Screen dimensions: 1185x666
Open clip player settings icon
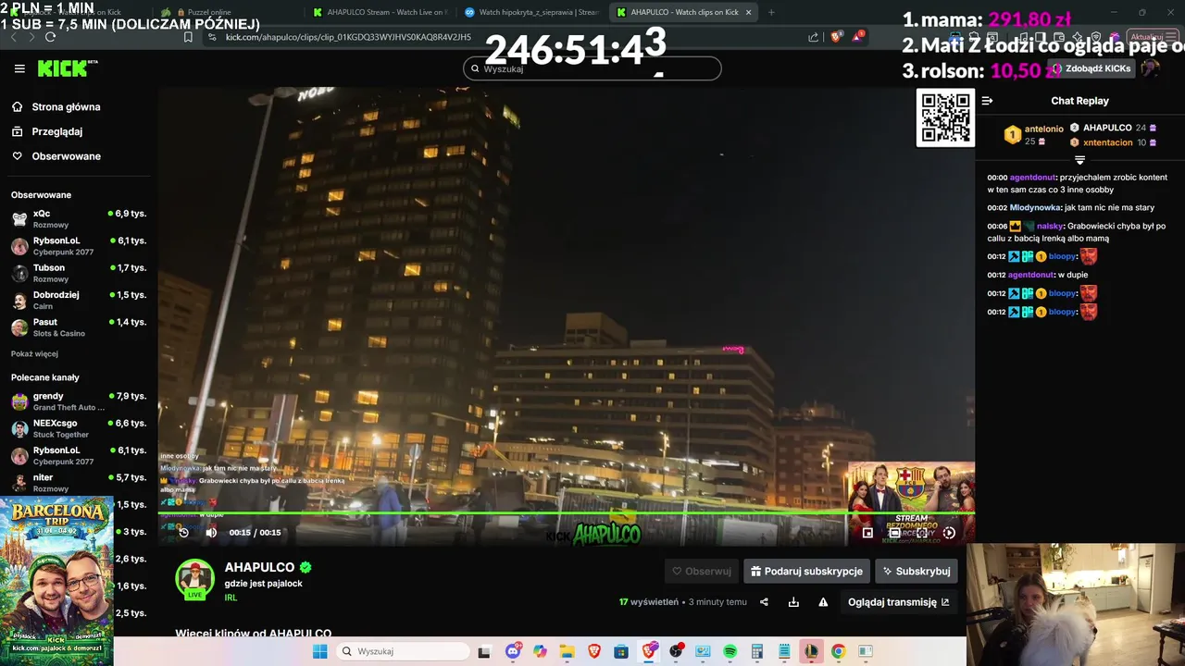click(949, 533)
